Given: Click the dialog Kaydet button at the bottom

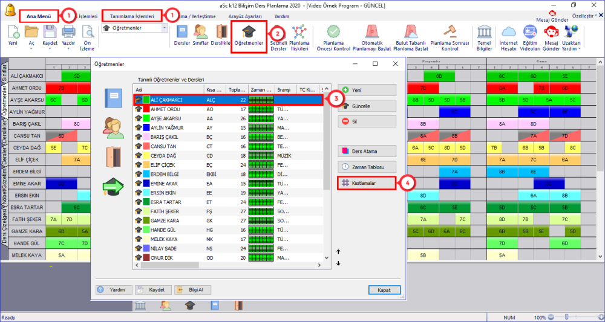Looking at the screenshot, I should [153, 289].
